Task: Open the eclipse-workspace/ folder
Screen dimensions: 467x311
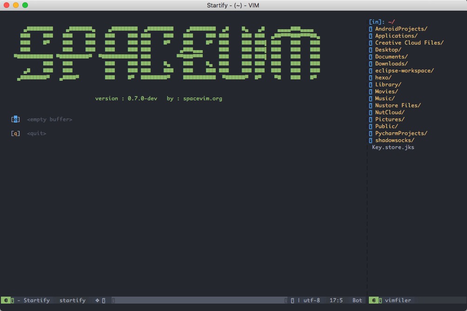Action: click(x=404, y=71)
